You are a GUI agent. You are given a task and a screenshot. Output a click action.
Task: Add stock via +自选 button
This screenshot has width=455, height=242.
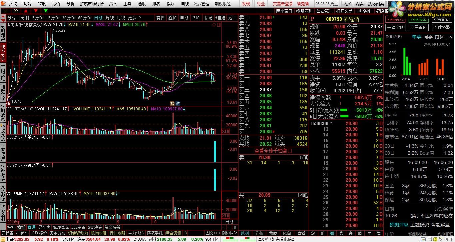tap(220, 18)
